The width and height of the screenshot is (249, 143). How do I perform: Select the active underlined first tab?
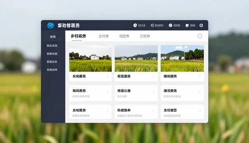pos(78,36)
